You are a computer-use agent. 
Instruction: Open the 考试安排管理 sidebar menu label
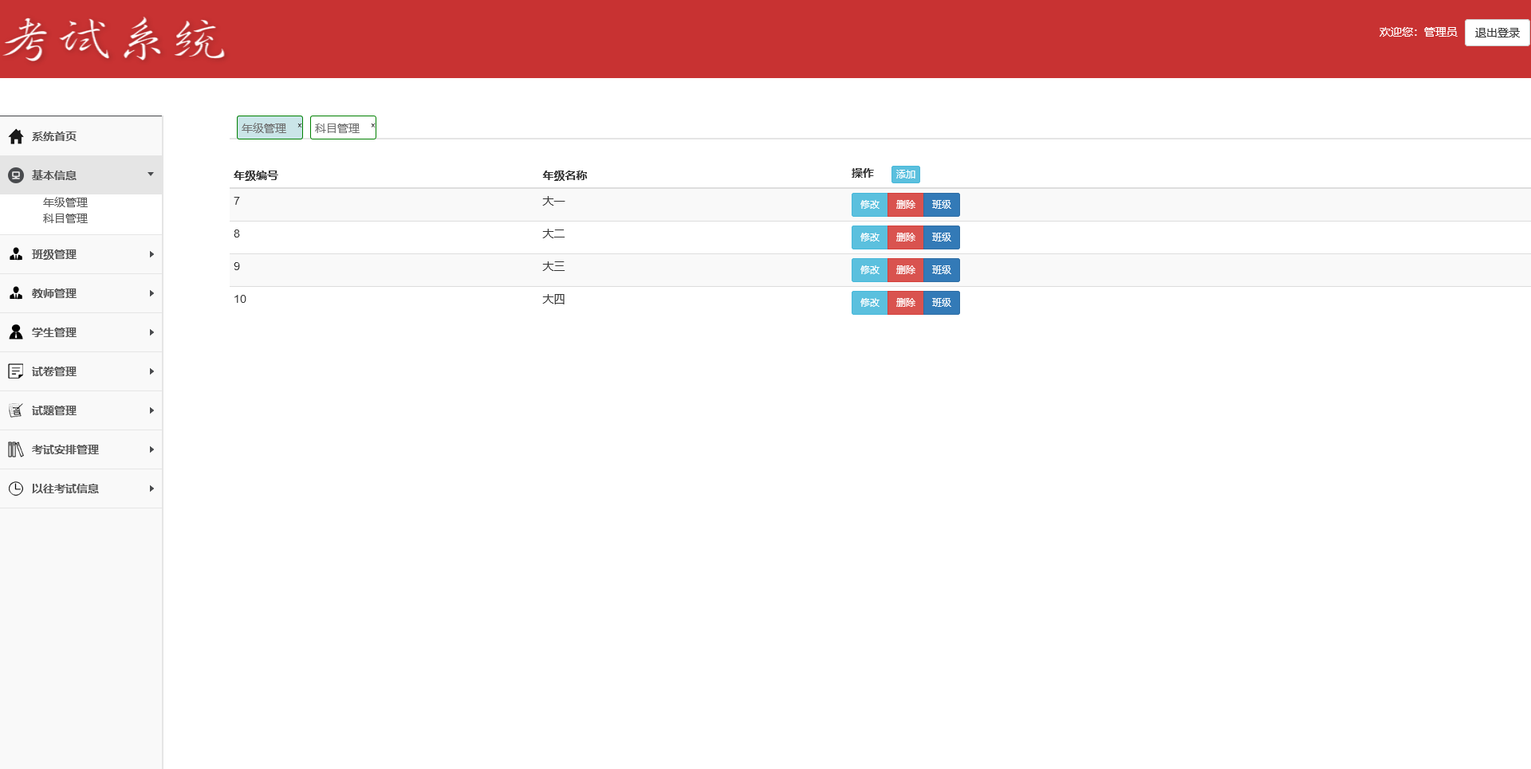point(65,449)
